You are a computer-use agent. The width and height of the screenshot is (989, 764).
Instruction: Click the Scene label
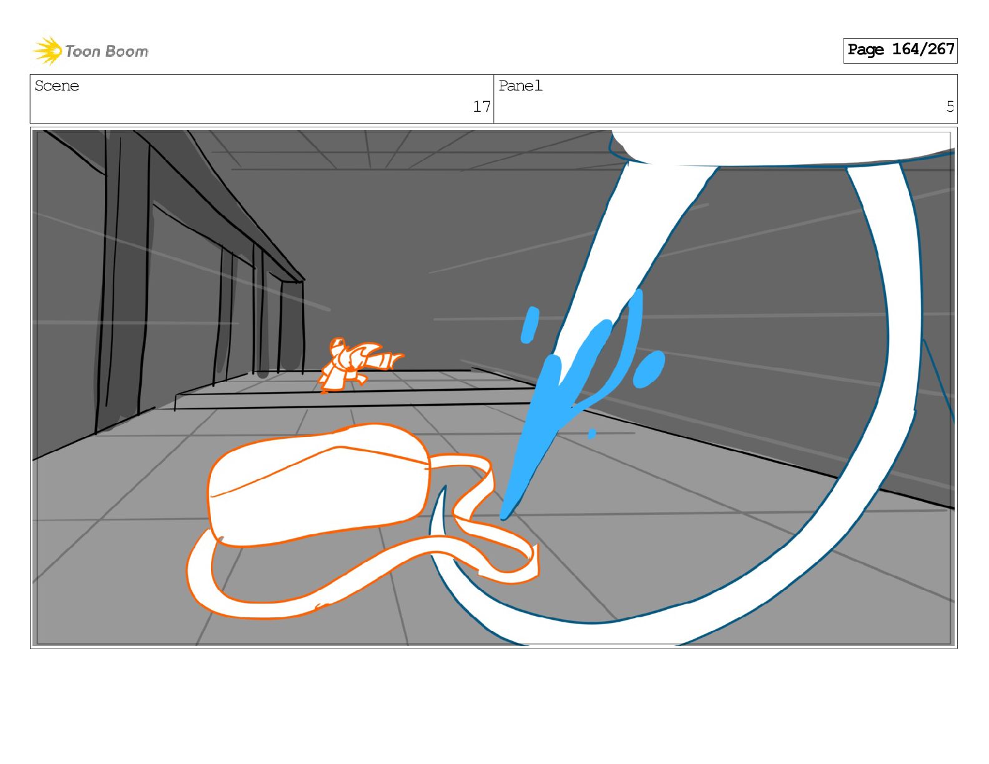pyautogui.click(x=57, y=86)
